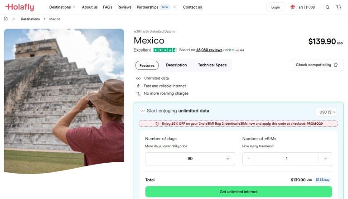Open the number of days dropdown

190,159
